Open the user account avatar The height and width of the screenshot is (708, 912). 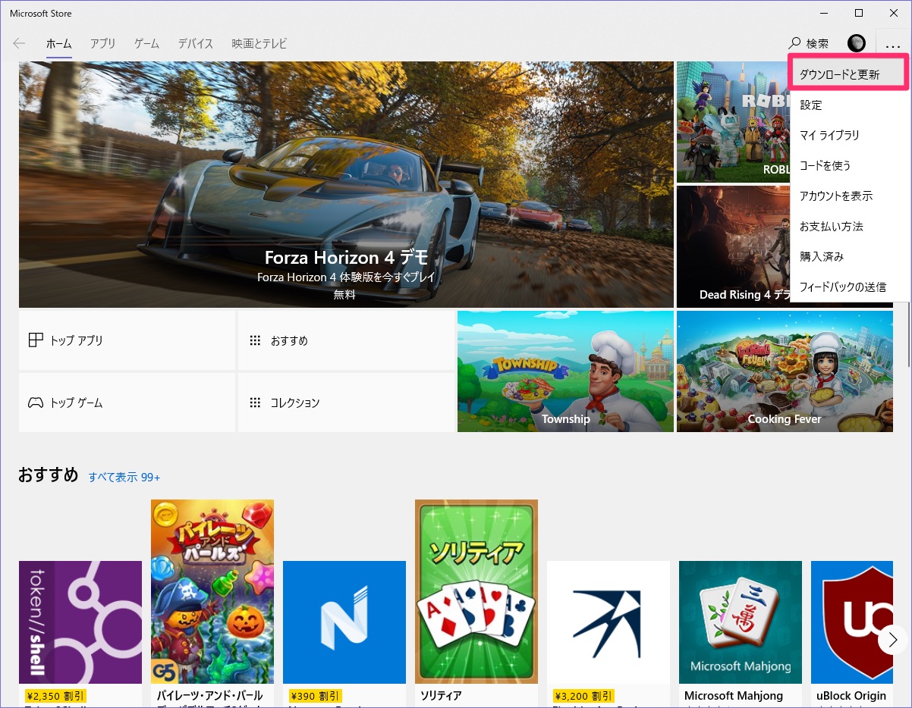point(857,43)
